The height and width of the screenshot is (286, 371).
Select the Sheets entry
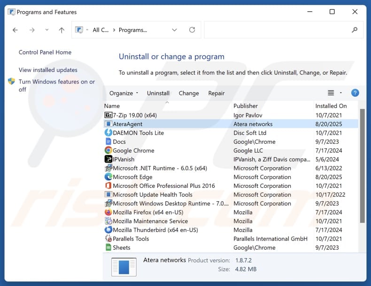click(231, 247)
